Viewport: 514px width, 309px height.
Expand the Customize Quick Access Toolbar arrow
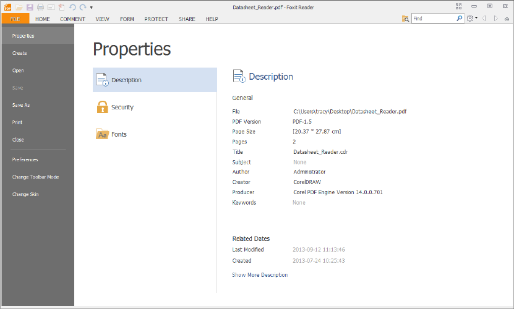pyautogui.click(x=91, y=7)
